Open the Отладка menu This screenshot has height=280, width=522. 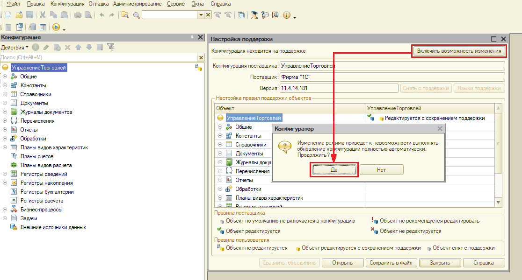[x=99, y=4]
